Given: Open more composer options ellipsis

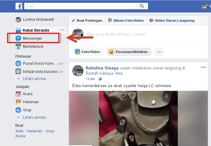Looking at the screenshot, I should 159,52.
